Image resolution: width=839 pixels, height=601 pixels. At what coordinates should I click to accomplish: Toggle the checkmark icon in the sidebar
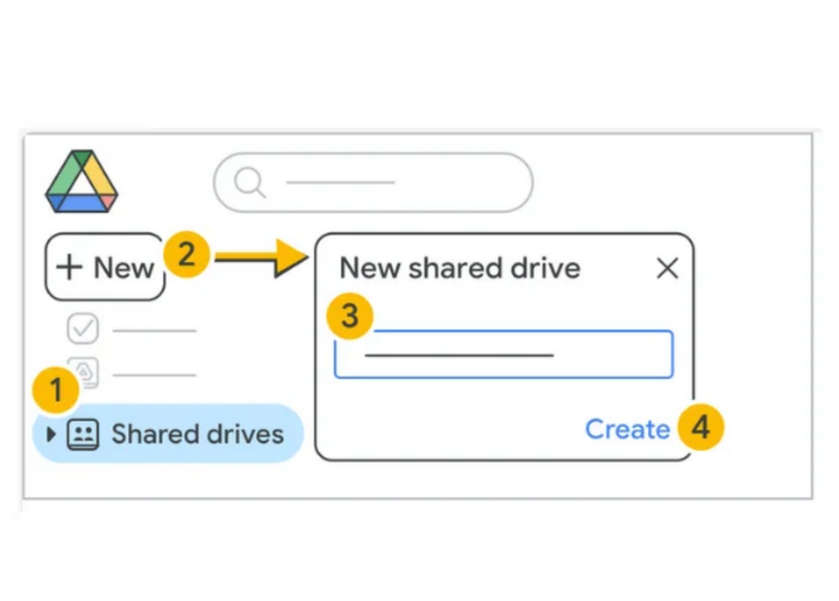coord(83,330)
